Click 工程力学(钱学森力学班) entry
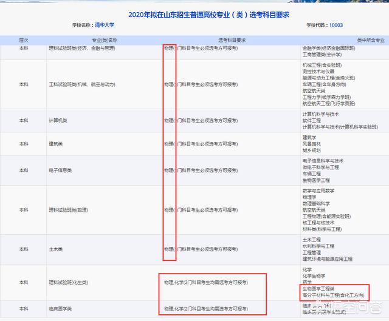 [327, 97]
